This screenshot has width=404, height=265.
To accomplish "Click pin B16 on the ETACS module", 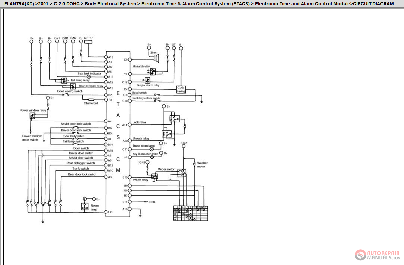I will click(130, 202).
